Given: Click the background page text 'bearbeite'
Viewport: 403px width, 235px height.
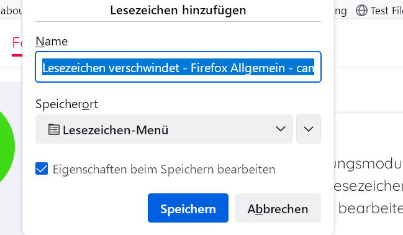Looking at the screenshot, I should 370,208.
